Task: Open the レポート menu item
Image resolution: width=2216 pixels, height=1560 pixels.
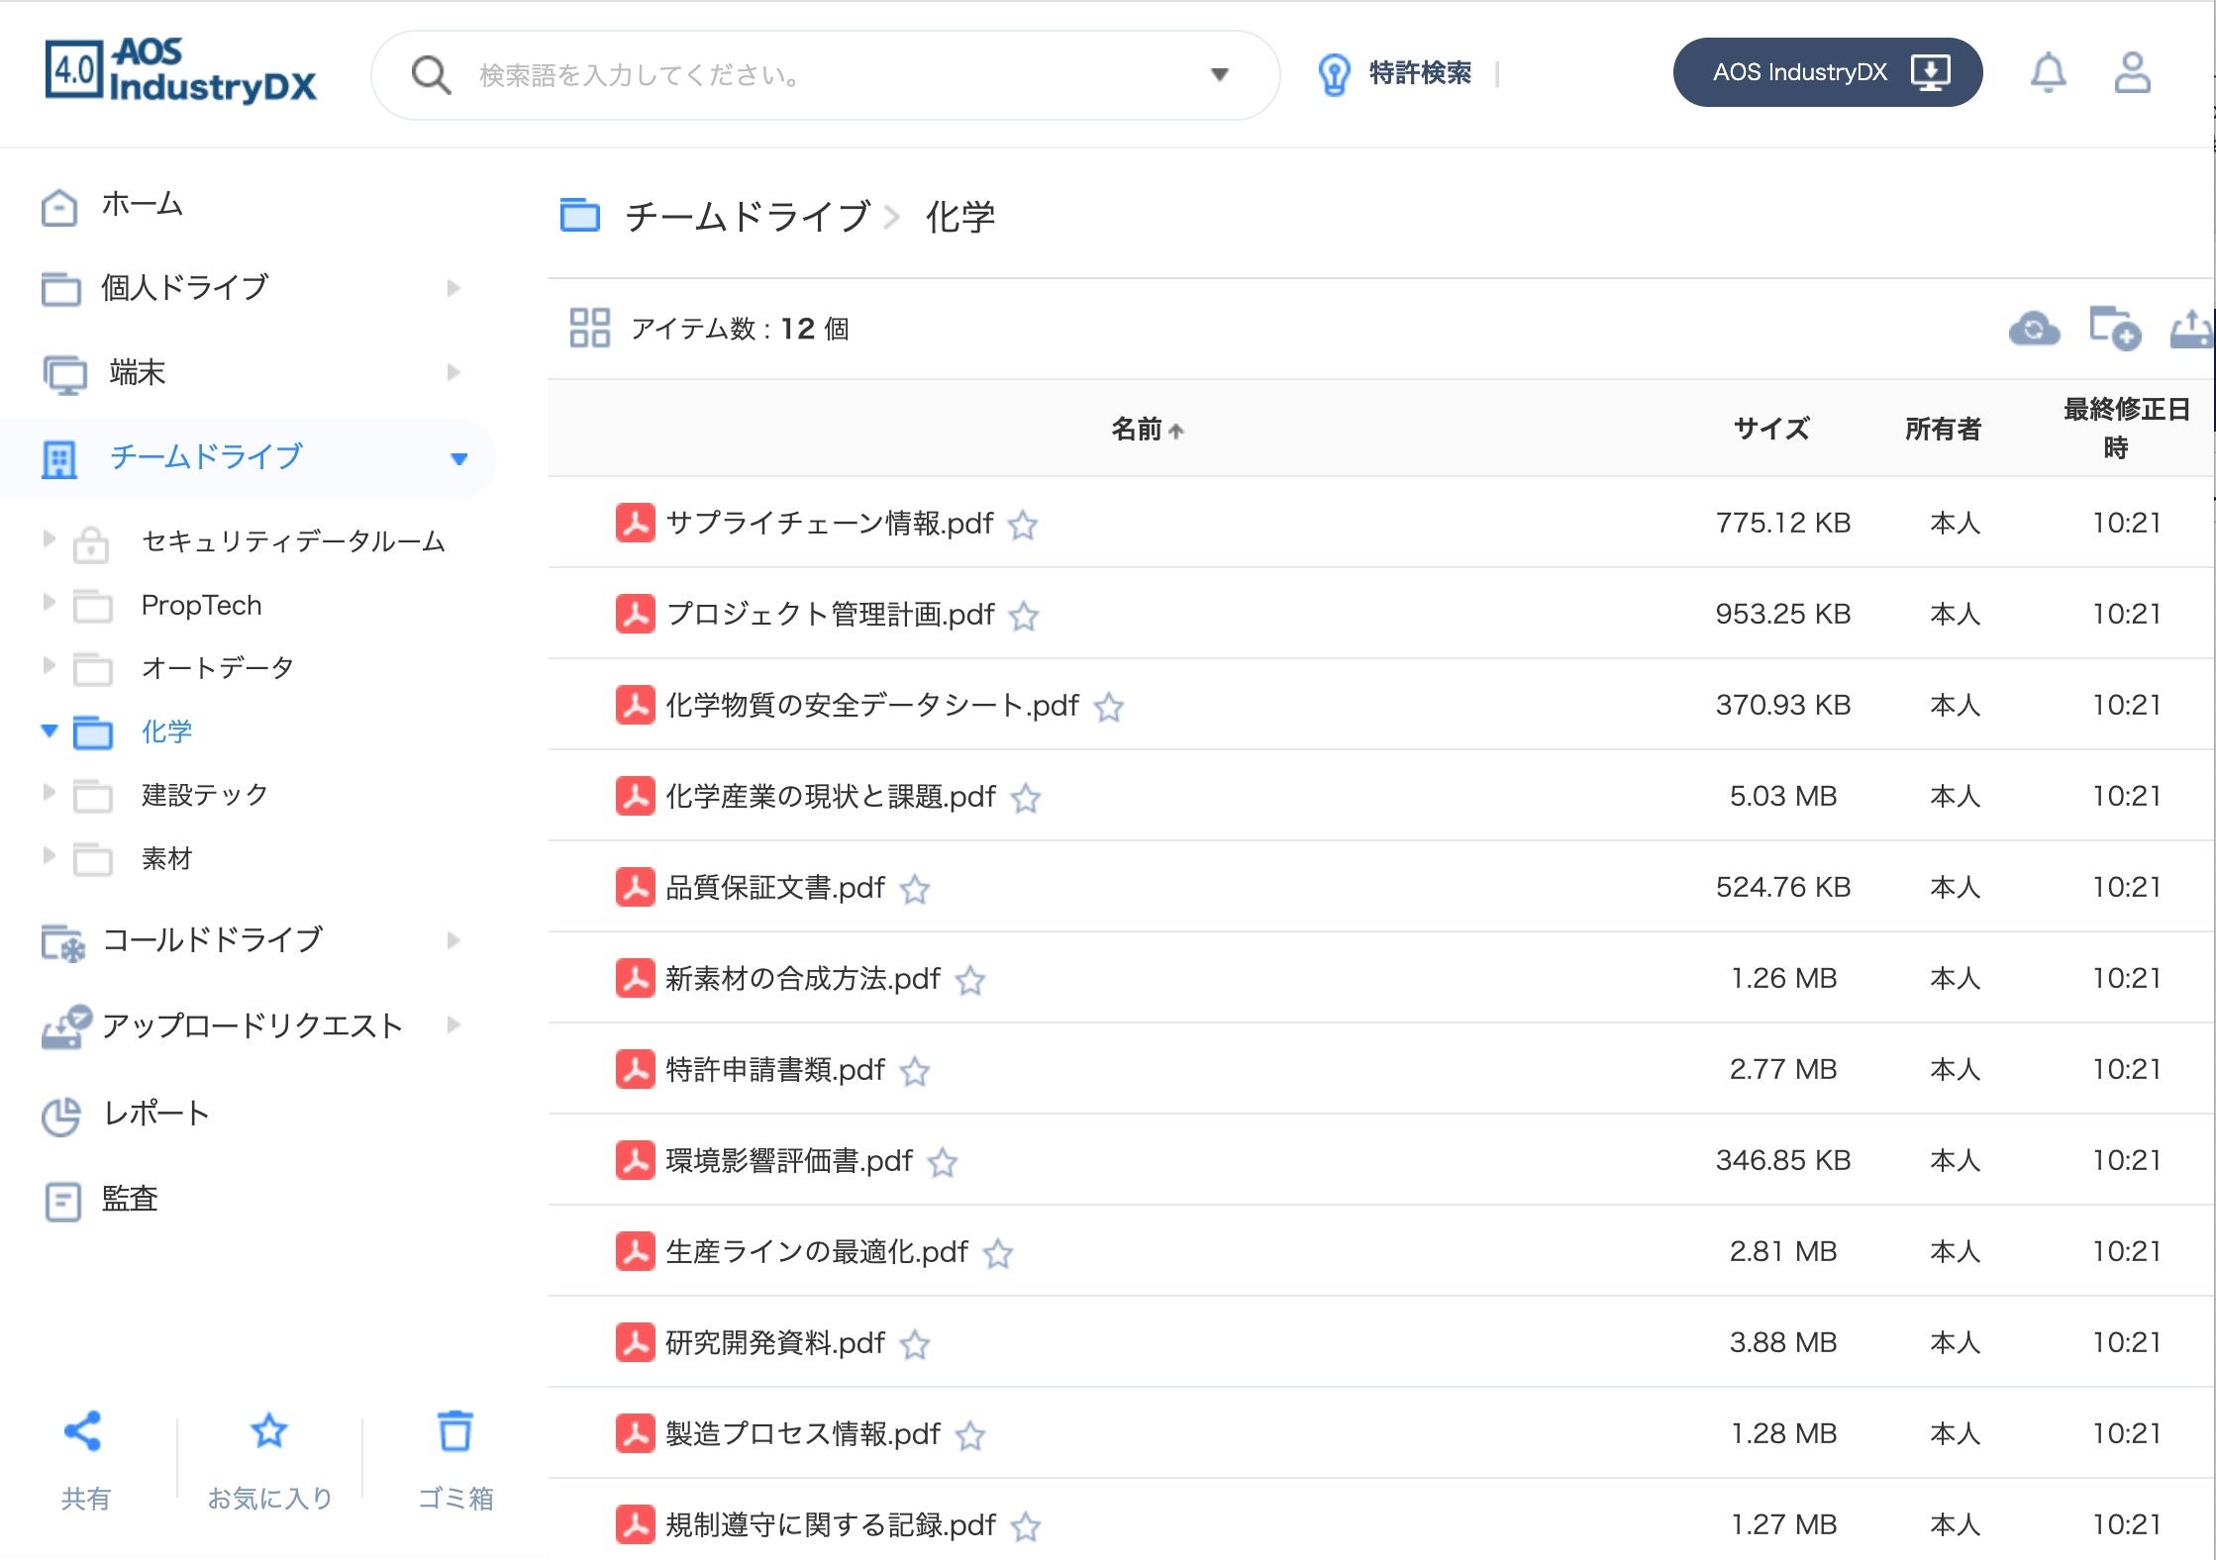Action: (x=156, y=1115)
